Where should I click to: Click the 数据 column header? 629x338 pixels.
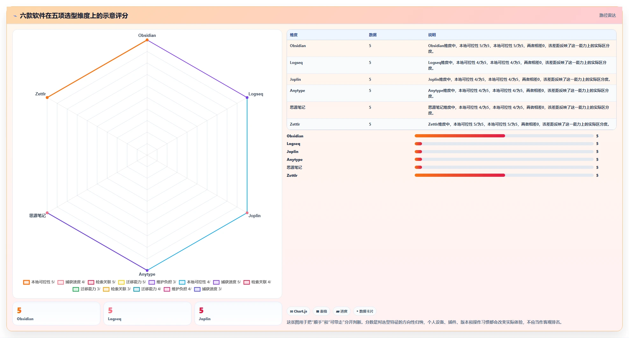373,35
